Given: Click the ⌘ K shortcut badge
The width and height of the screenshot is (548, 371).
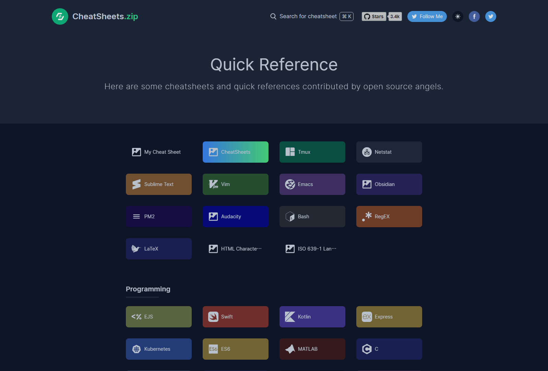Looking at the screenshot, I should pos(347,16).
